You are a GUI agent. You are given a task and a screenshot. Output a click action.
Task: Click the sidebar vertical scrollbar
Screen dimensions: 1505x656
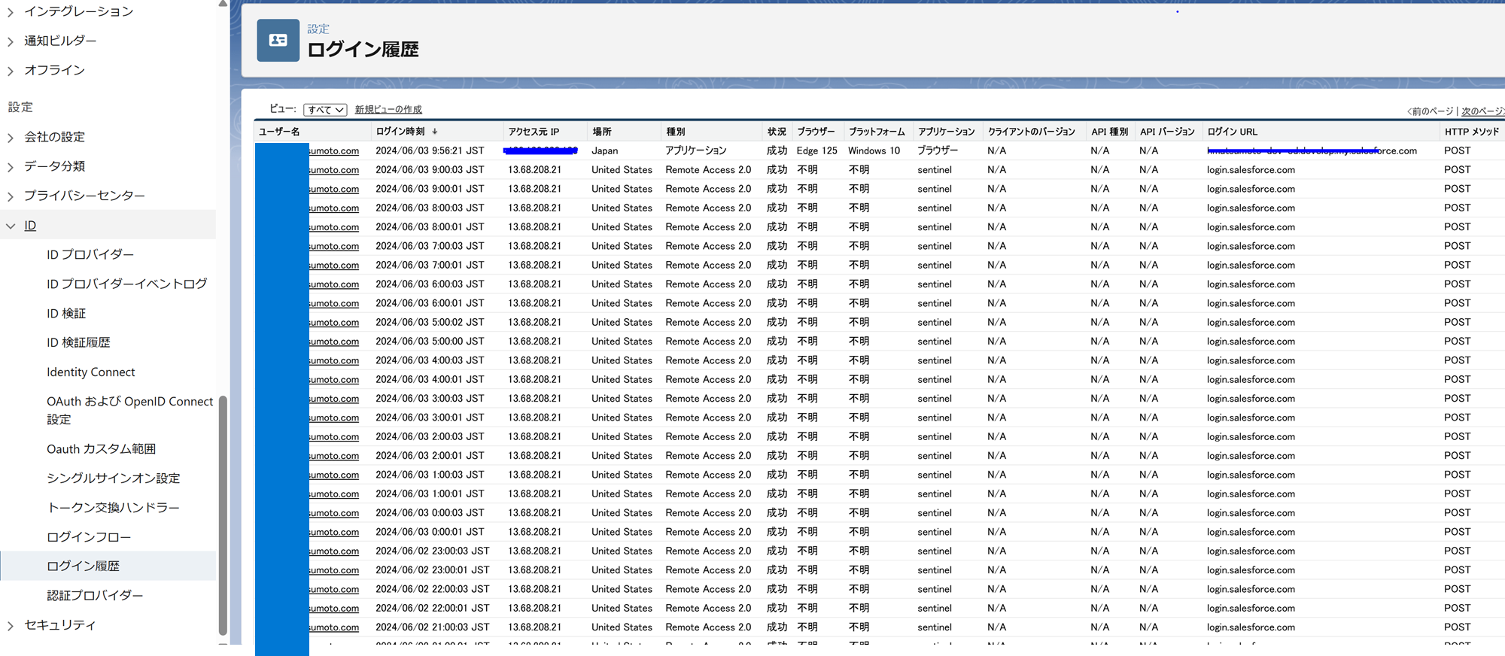click(x=223, y=515)
